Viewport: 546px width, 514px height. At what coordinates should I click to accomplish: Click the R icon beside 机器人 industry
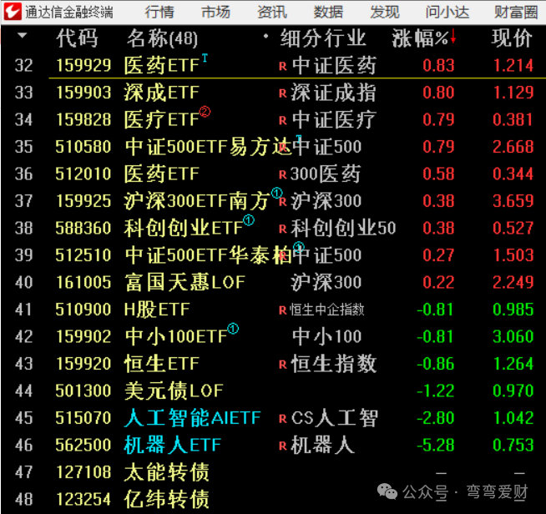pos(282,446)
